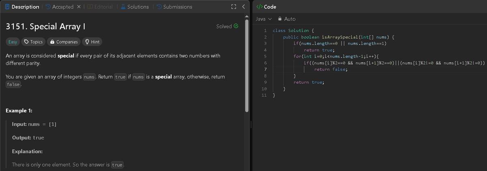
Task: Close the Accepted tab
Action: (80, 7)
